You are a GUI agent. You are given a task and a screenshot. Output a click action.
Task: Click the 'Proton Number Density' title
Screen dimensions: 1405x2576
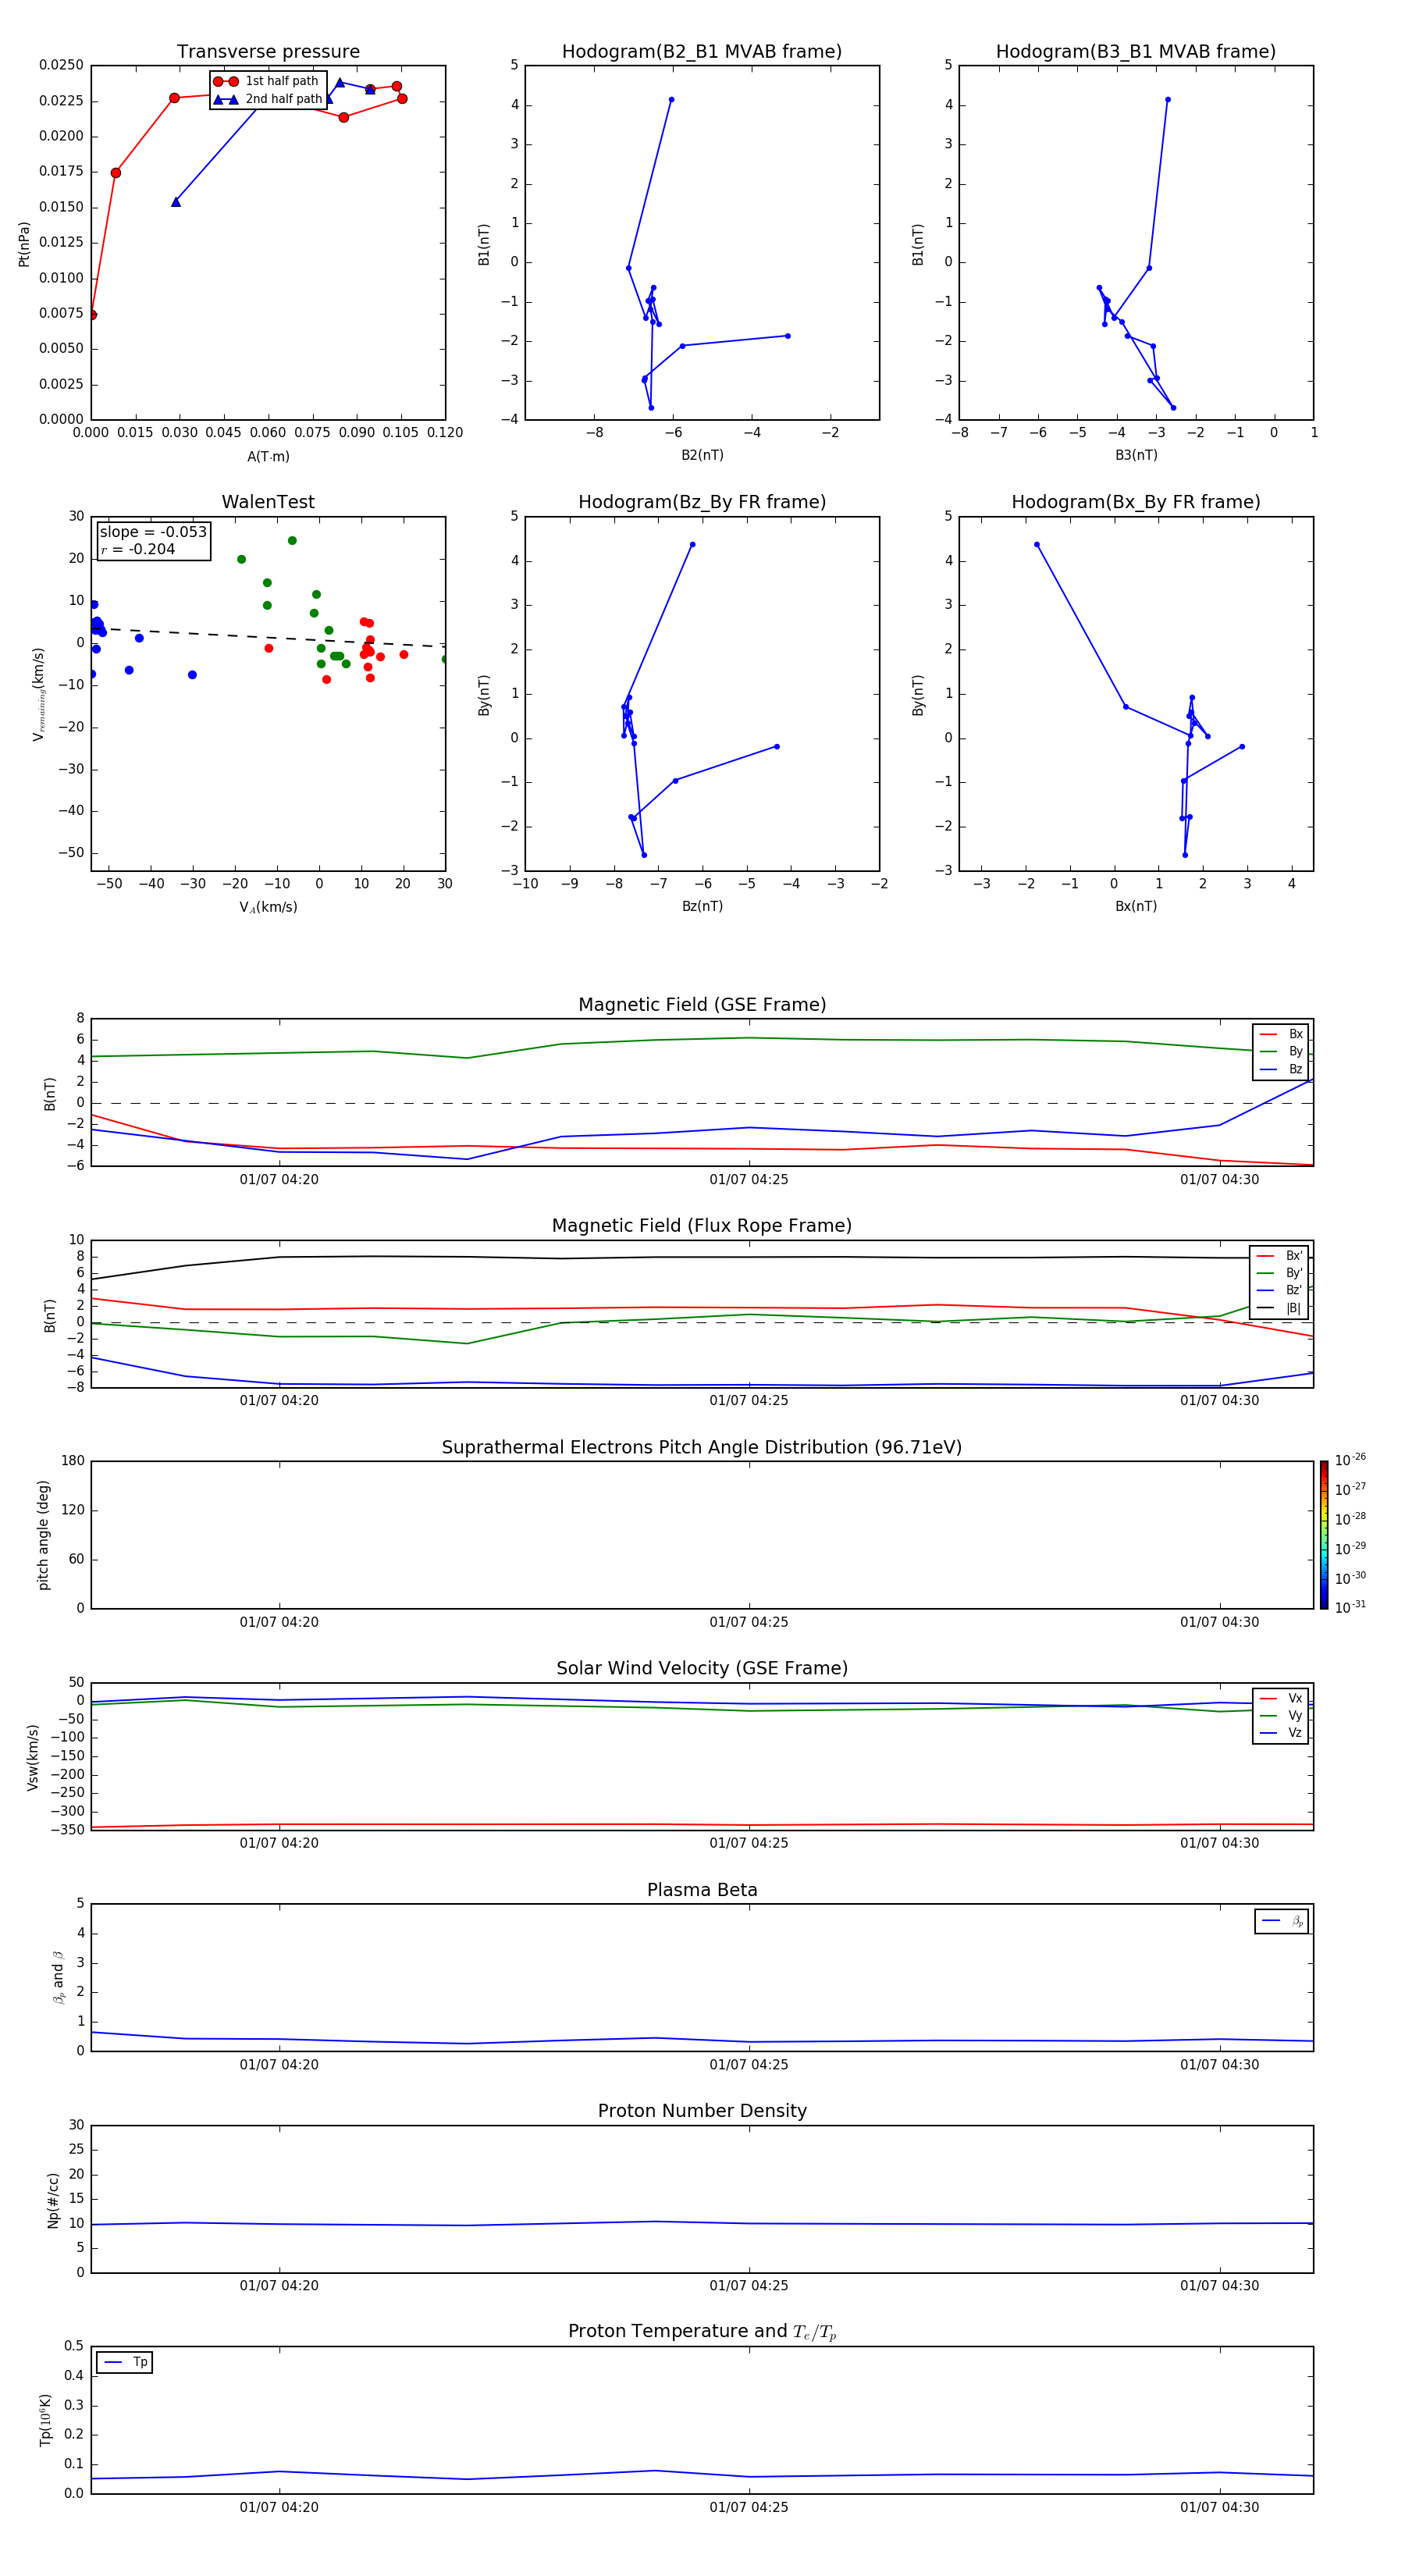[702, 2111]
